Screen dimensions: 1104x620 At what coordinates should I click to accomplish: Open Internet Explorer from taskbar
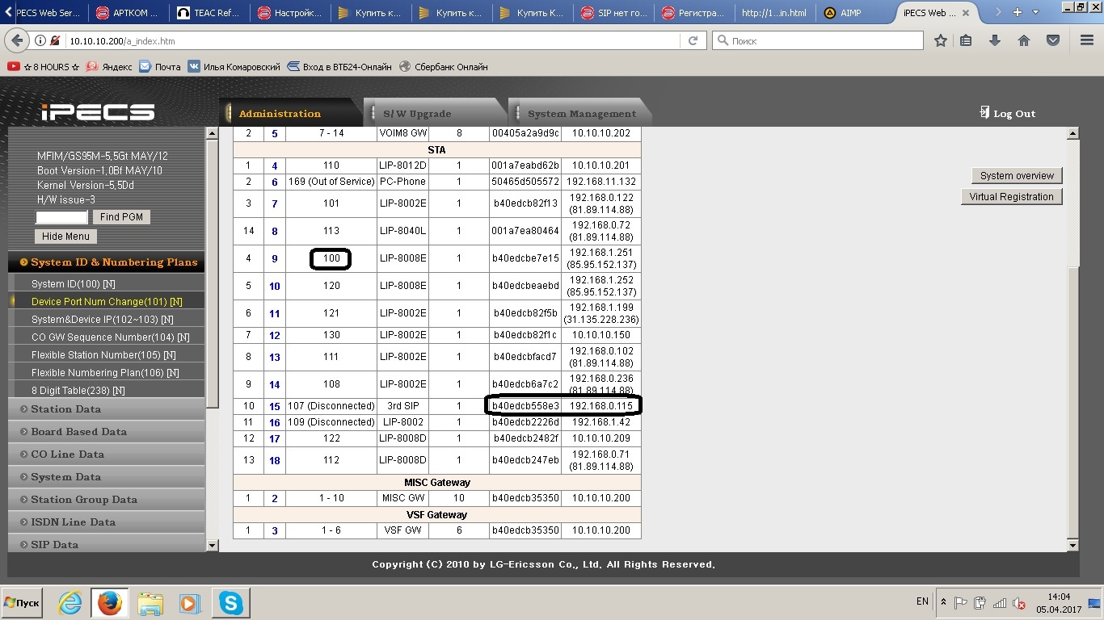[x=70, y=603]
